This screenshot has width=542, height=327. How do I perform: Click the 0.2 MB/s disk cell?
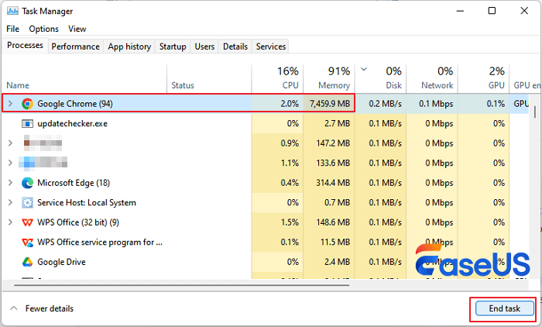tap(385, 104)
